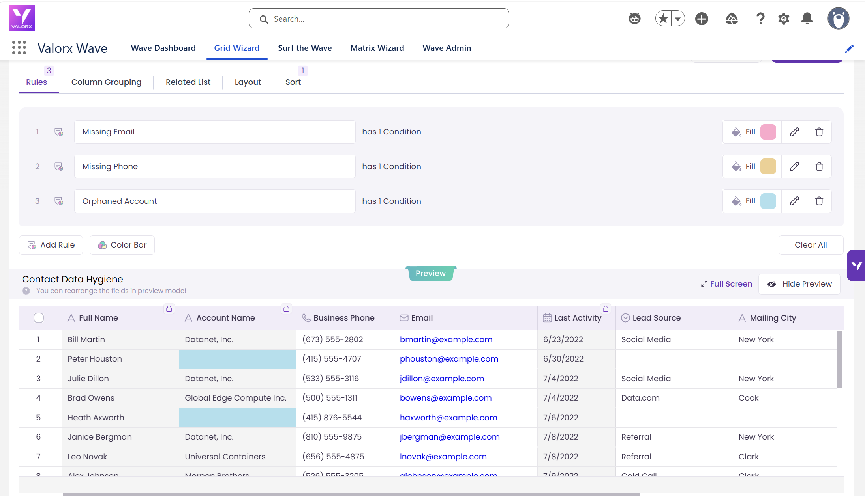This screenshot has width=865, height=496.
Task: Open the notifications bell
Action: click(x=807, y=19)
